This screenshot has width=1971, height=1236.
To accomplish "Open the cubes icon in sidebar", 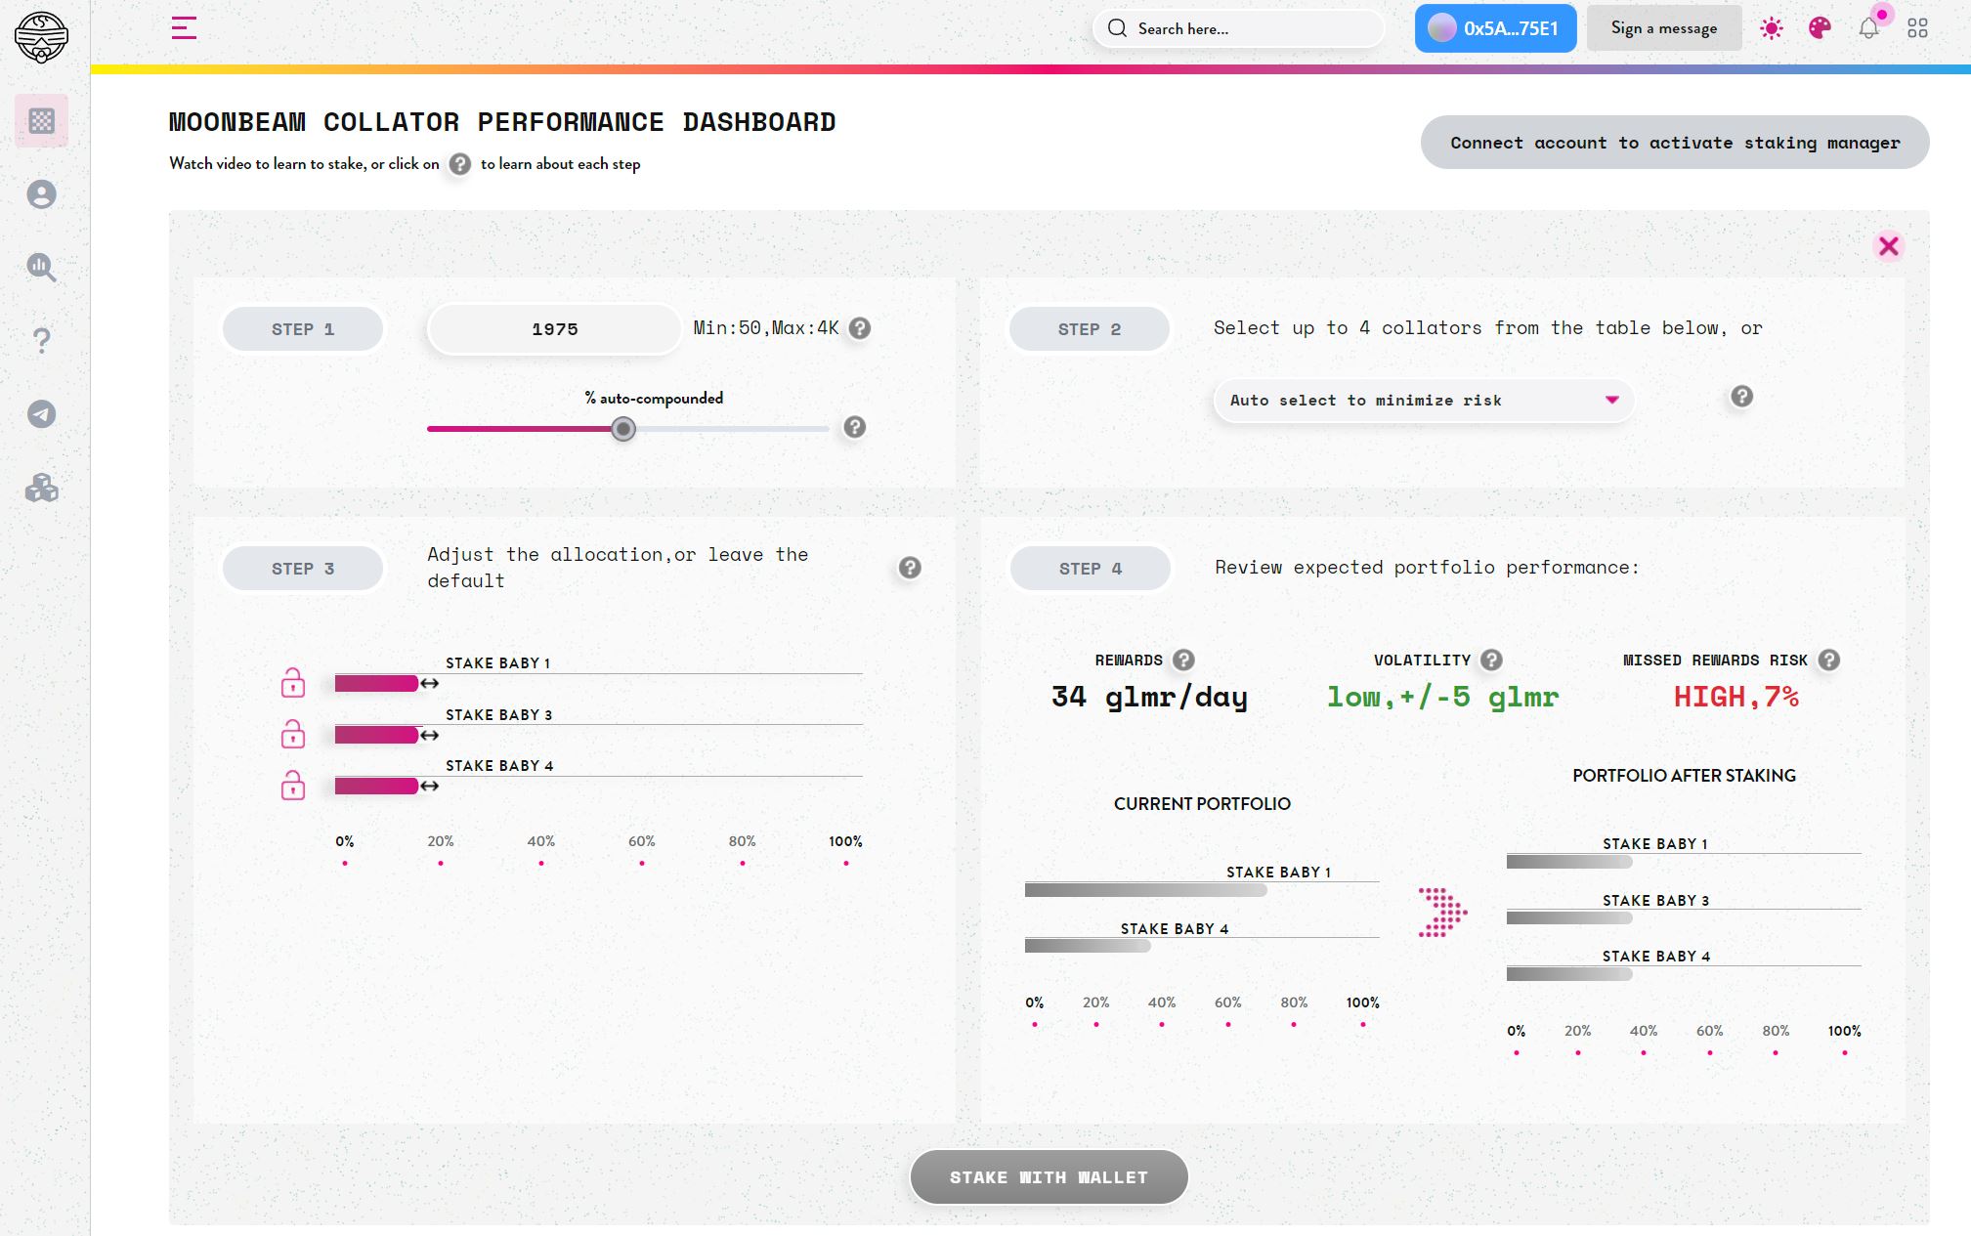I will point(41,488).
